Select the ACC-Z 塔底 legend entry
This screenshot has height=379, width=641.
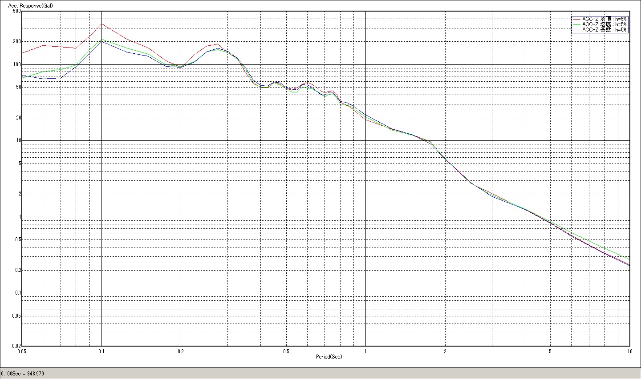coord(604,24)
